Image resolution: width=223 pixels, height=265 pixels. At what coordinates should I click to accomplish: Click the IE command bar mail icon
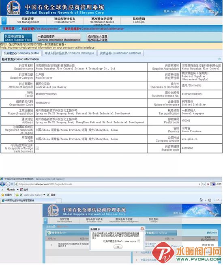pyautogui.click(x=218, y=200)
